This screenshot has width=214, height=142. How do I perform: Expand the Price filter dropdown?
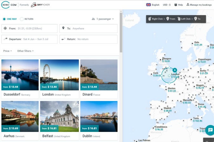(7, 51)
